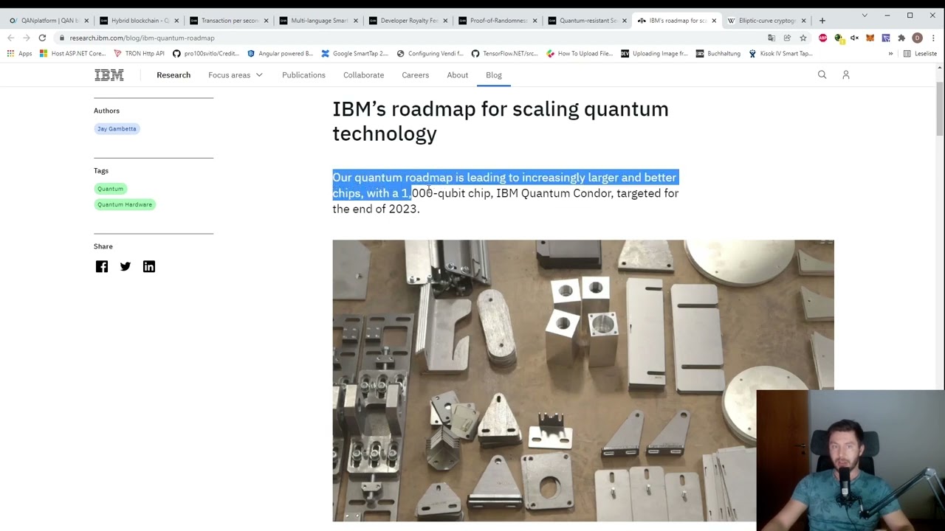
Task: Open the Chrome profile avatar D
Action: (x=917, y=38)
